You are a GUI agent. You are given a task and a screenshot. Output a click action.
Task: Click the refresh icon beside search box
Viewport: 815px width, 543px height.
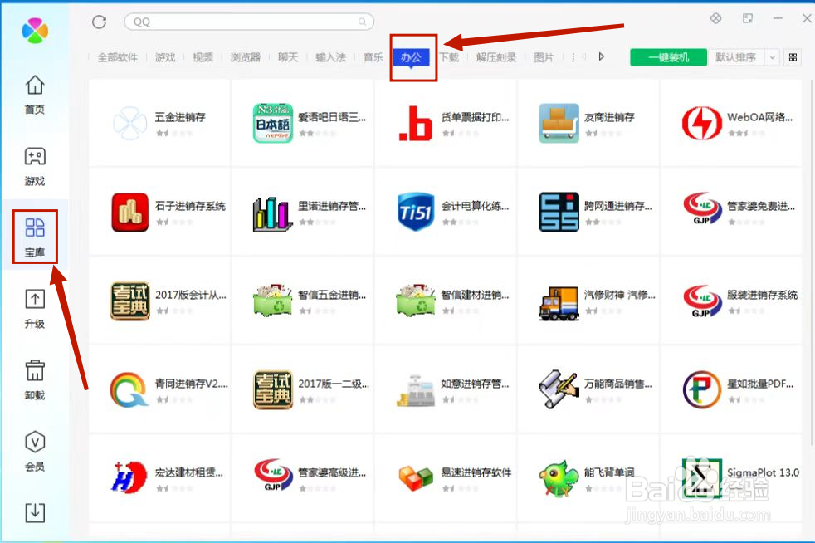(100, 22)
